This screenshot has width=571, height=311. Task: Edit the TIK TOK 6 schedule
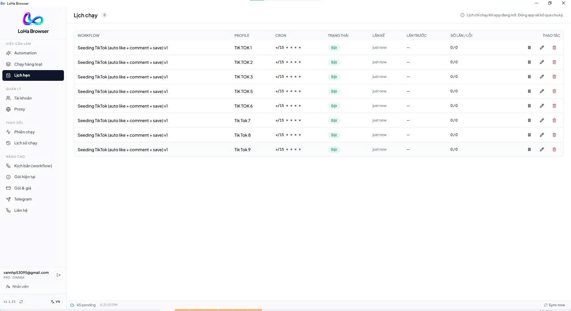[542, 106]
